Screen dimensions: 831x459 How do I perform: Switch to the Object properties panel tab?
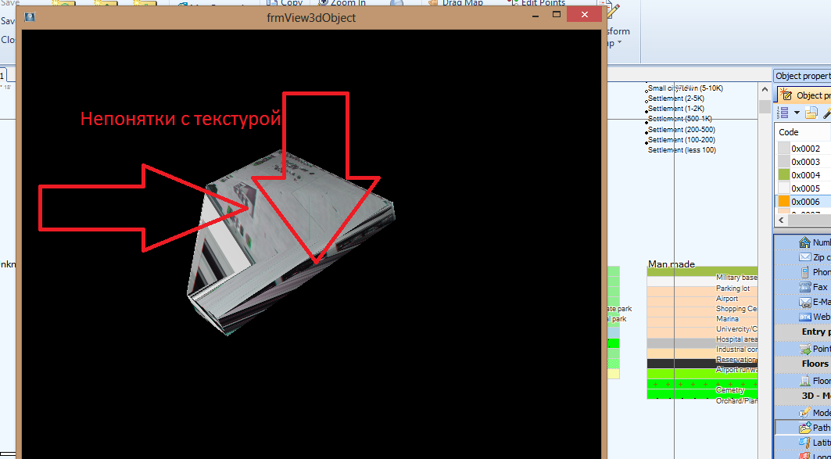point(802,76)
